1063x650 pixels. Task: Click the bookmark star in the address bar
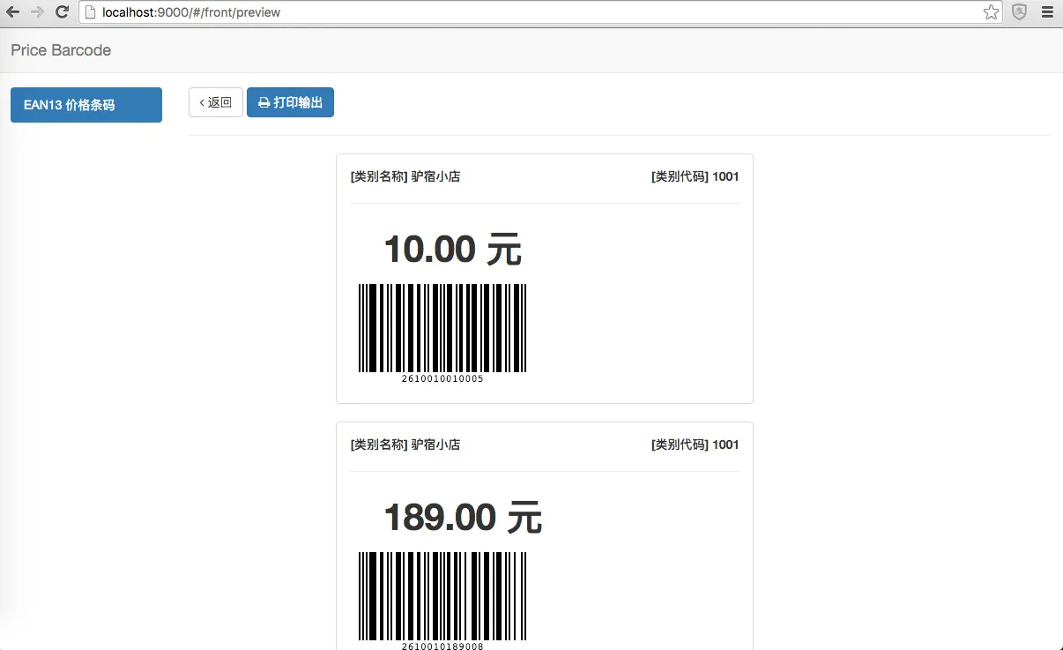click(x=992, y=12)
